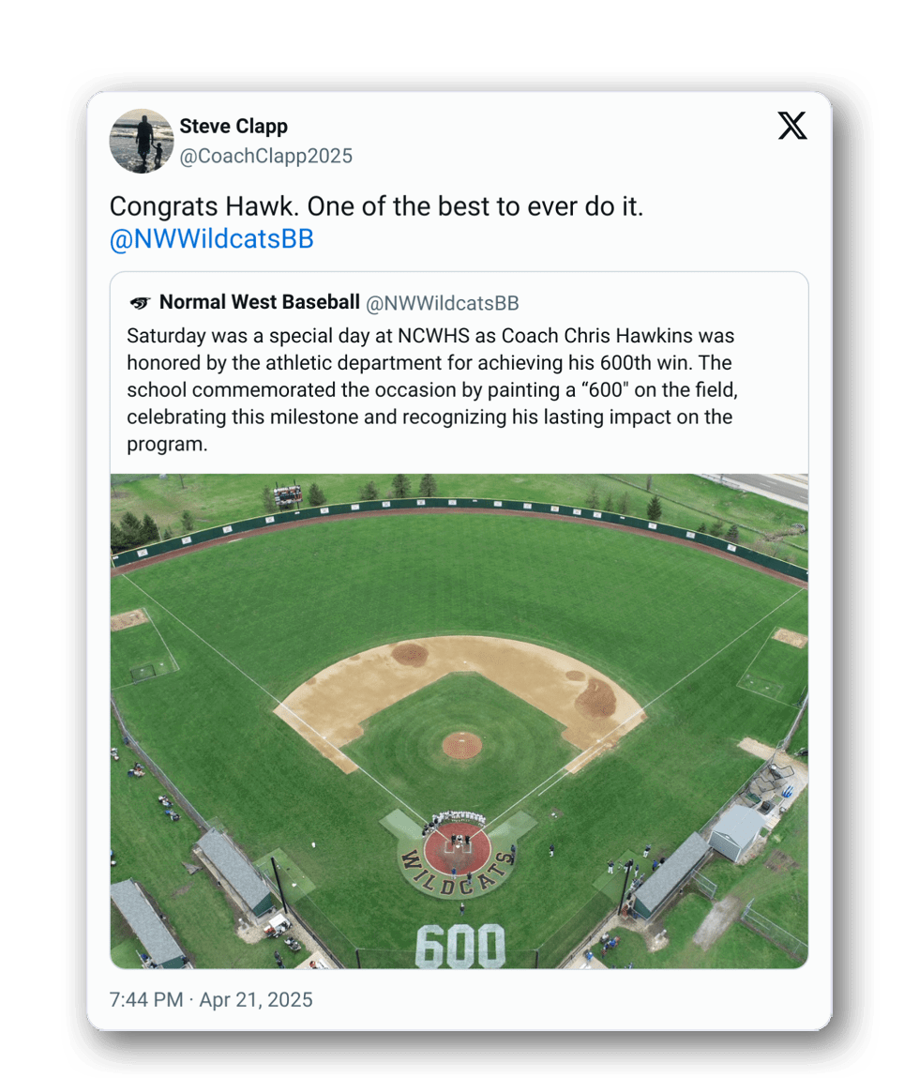This screenshot has height=1078, width=919.
Task: Click the scoreboard behind the outfield fence
Action: click(x=287, y=495)
